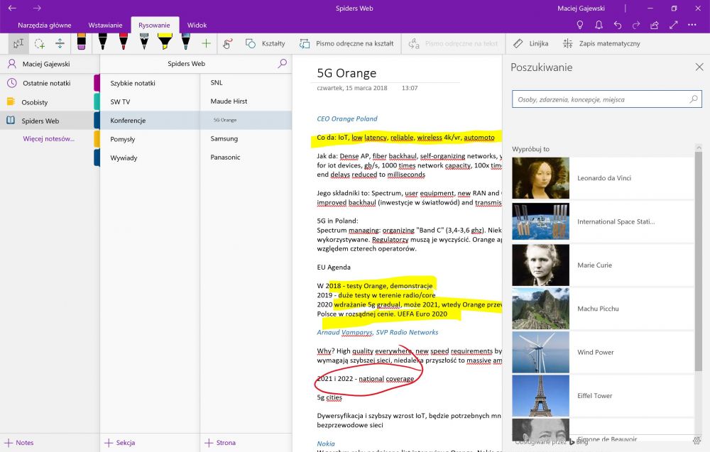The height and width of the screenshot is (452, 710).
Task: Go back with the left arrow
Action: (x=12, y=8)
